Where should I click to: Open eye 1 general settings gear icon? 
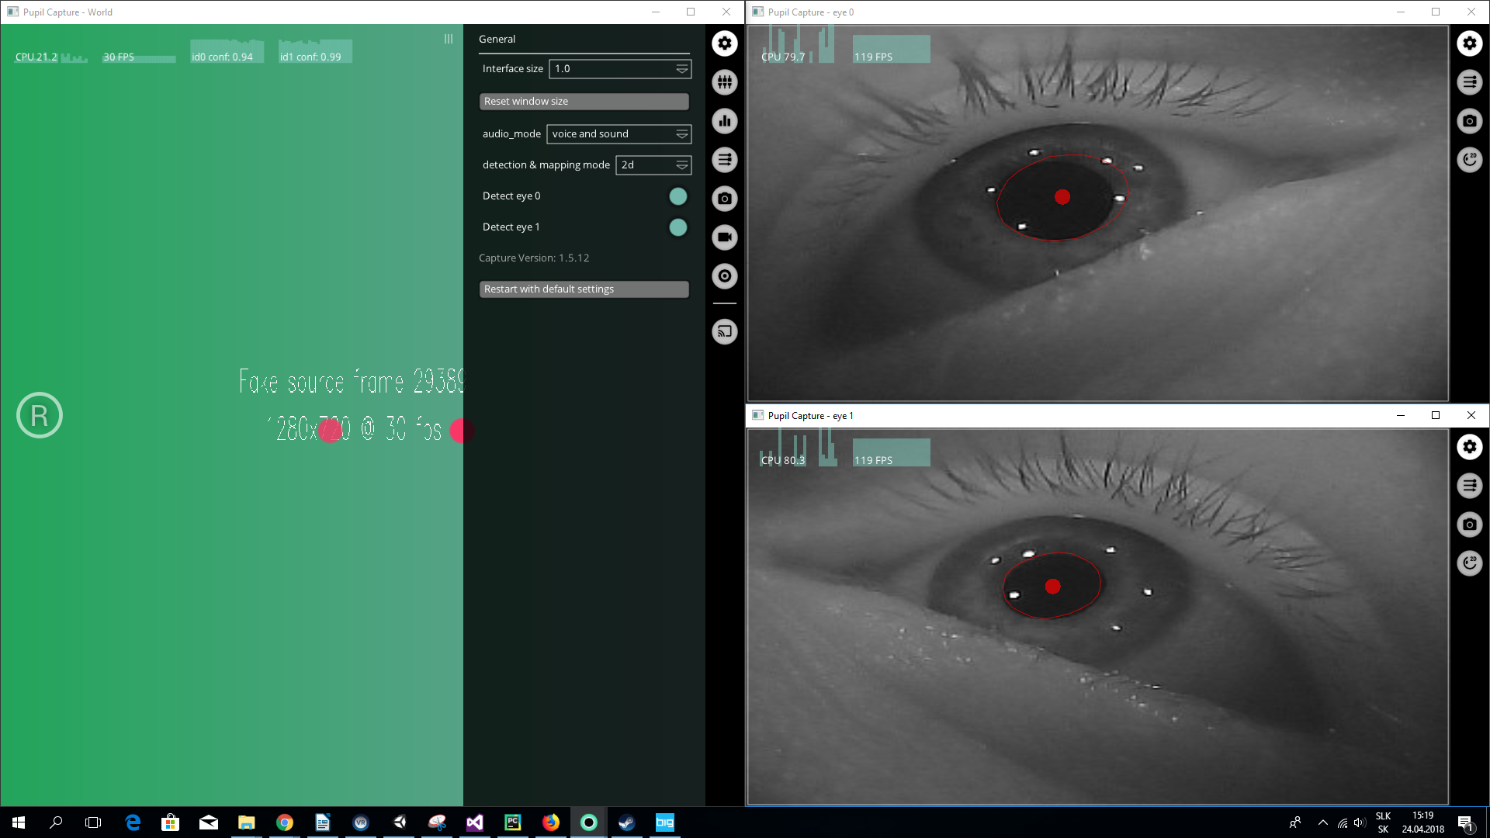pyautogui.click(x=1469, y=447)
